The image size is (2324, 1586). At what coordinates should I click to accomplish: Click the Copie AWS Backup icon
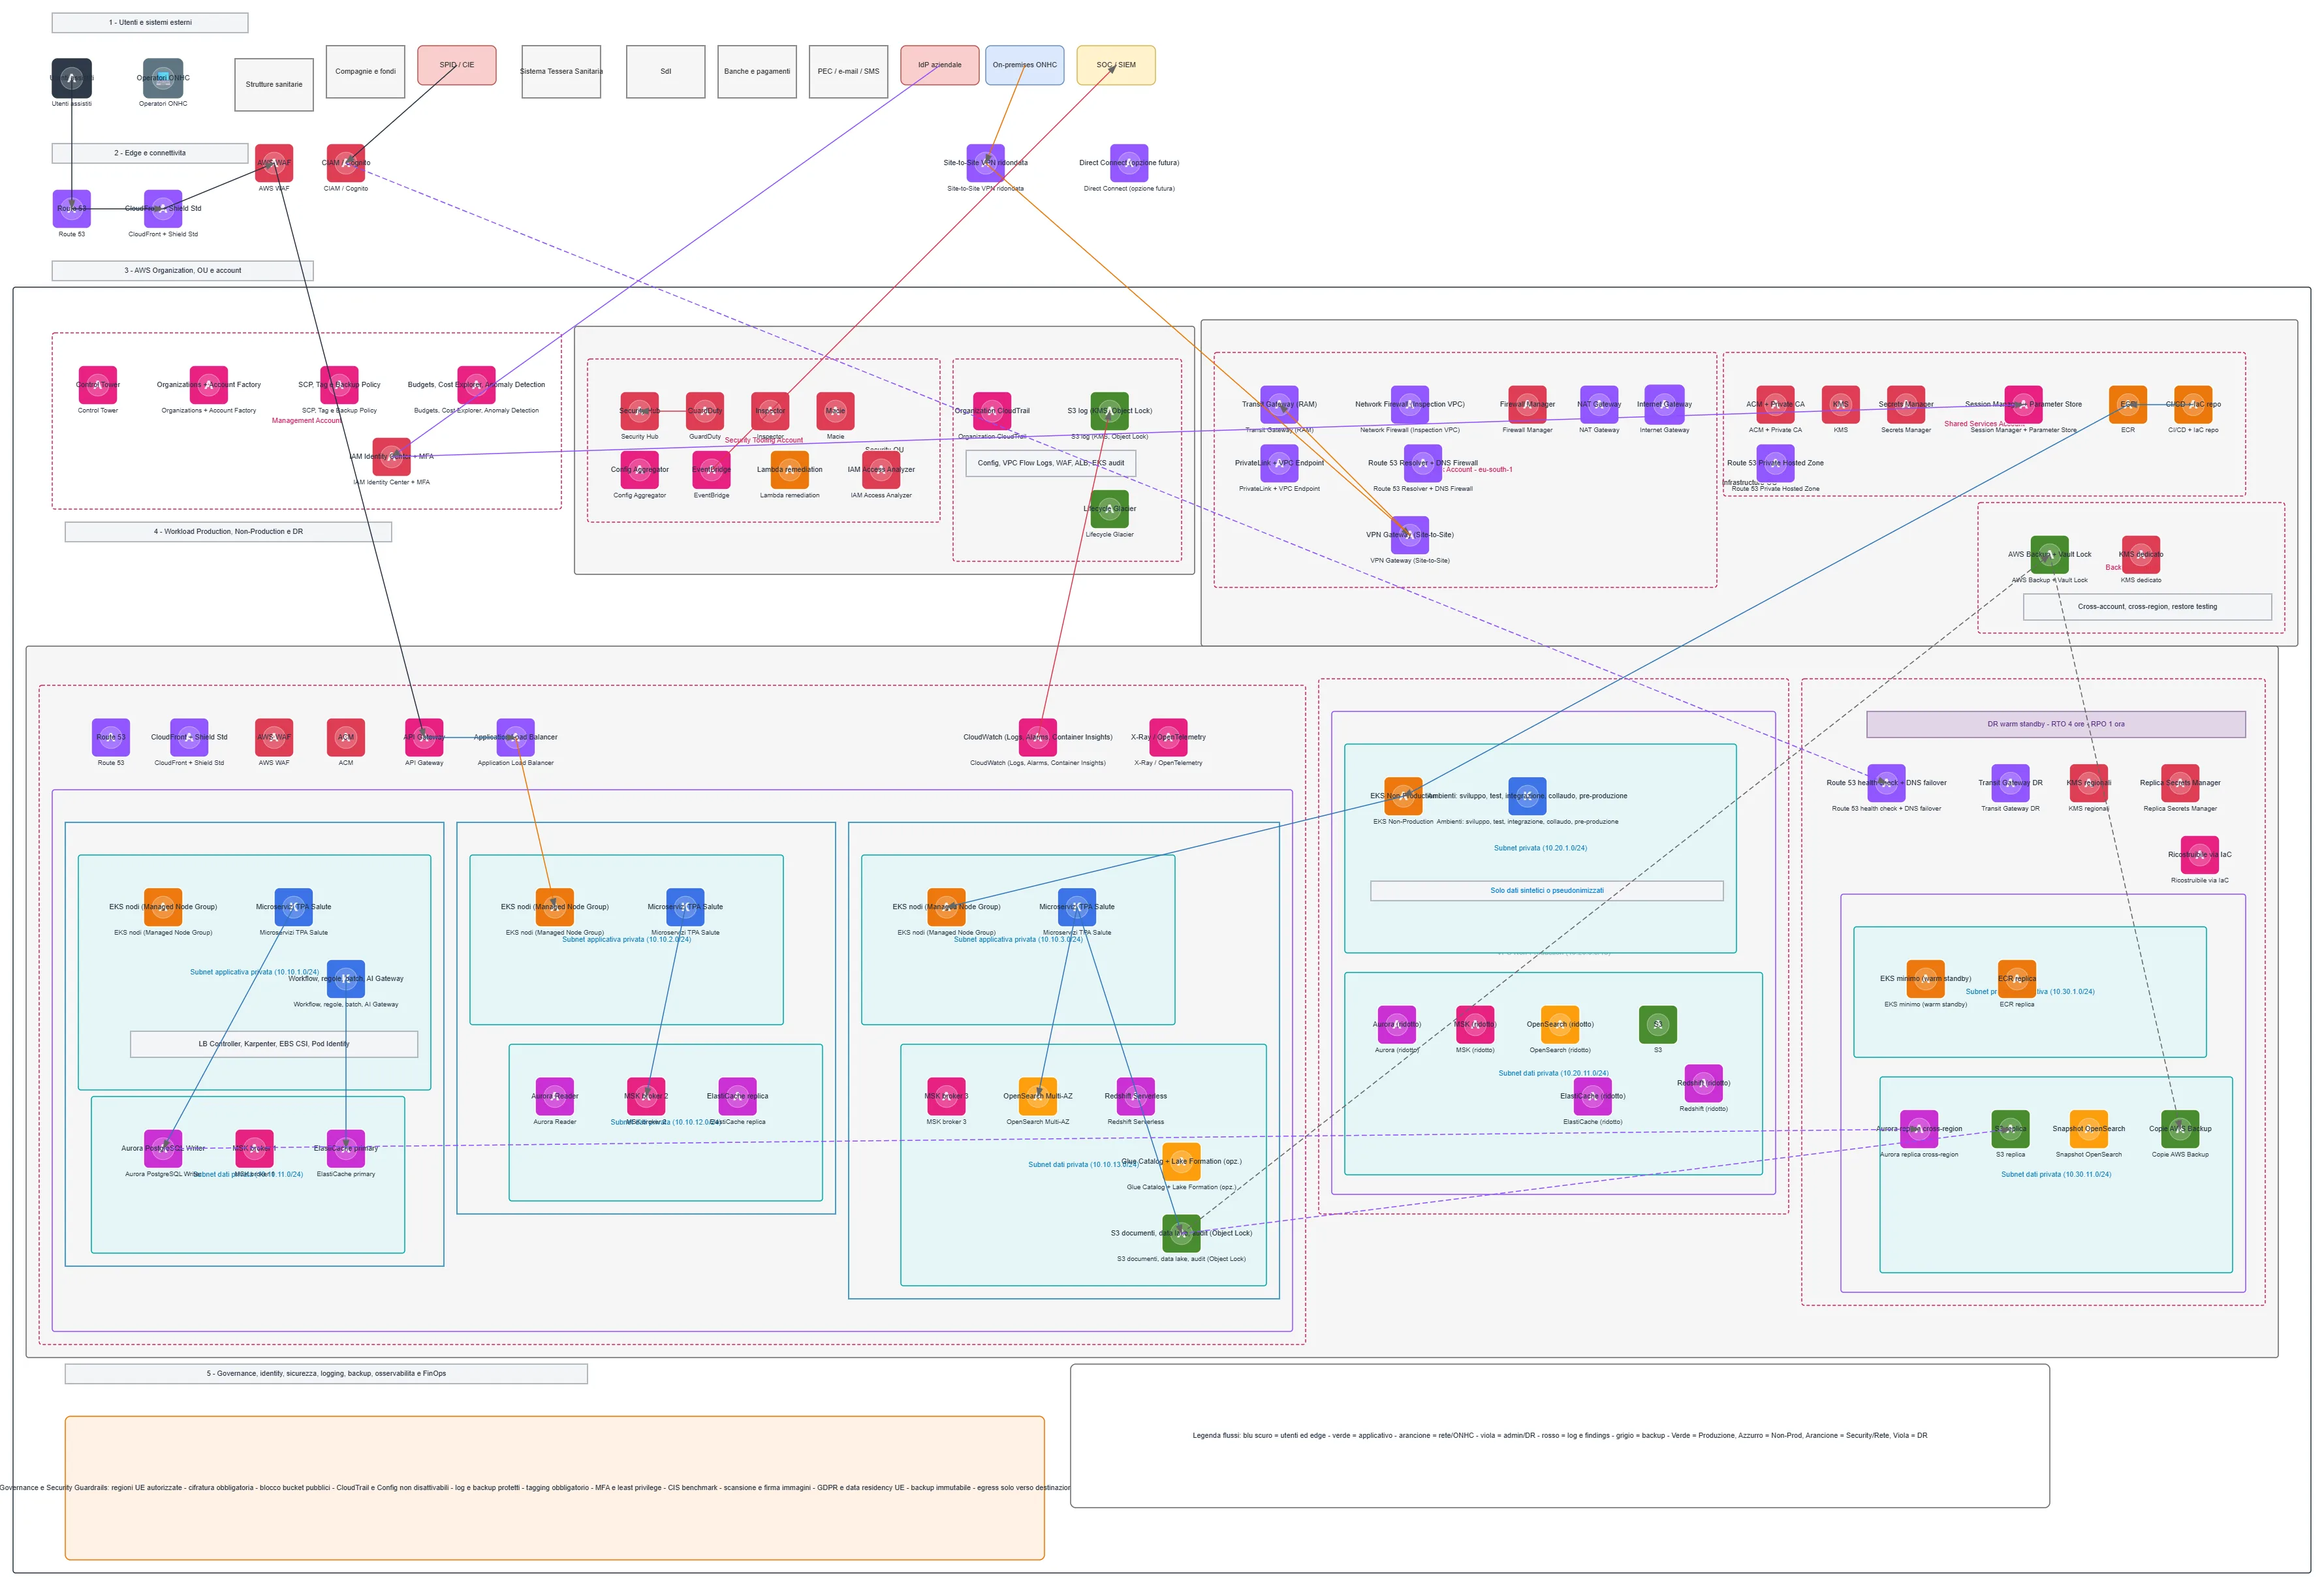[2180, 1130]
